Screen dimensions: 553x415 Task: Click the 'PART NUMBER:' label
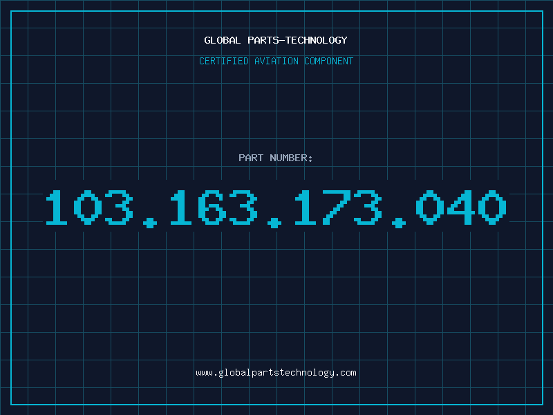click(x=276, y=158)
